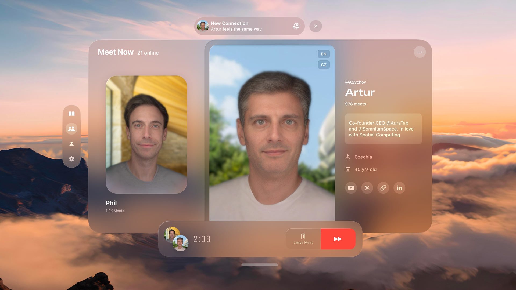The image size is (516, 290).
Task: Dismiss the New Connection notification
Action: pyautogui.click(x=316, y=26)
